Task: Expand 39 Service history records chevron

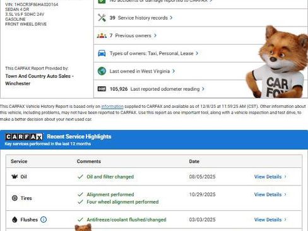Action: tap(171, 18)
